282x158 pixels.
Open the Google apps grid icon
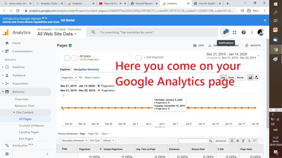tap(234, 32)
